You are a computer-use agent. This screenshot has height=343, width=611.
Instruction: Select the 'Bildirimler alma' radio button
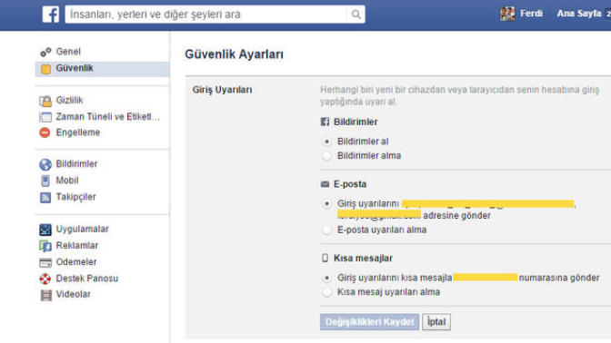click(327, 156)
